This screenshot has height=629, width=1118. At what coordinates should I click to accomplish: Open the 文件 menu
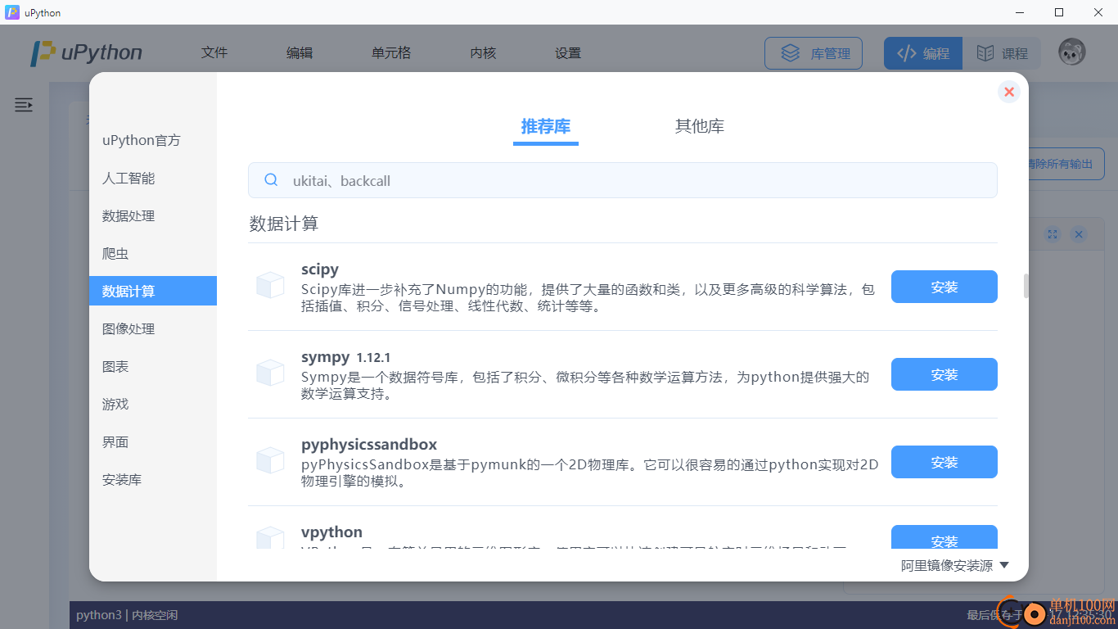[x=214, y=52]
